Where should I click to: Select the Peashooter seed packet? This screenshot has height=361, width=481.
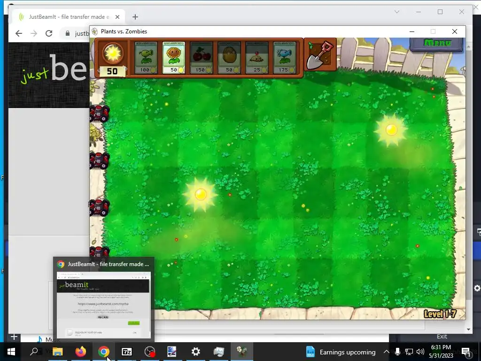pos(146,58)
